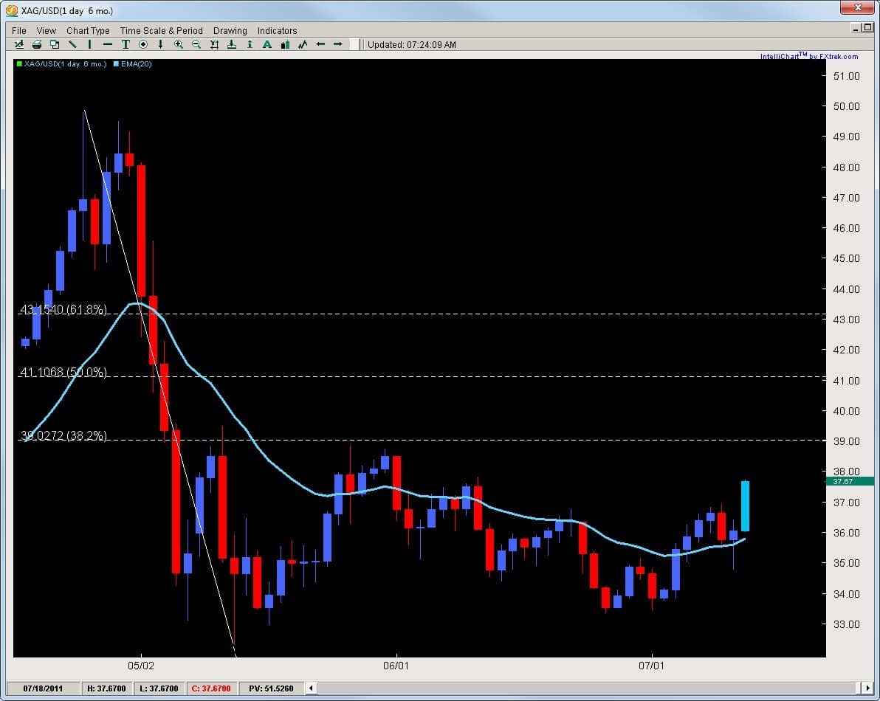
Task: Open the File menu
Action: pyautogui.click(x=18, y=30)
